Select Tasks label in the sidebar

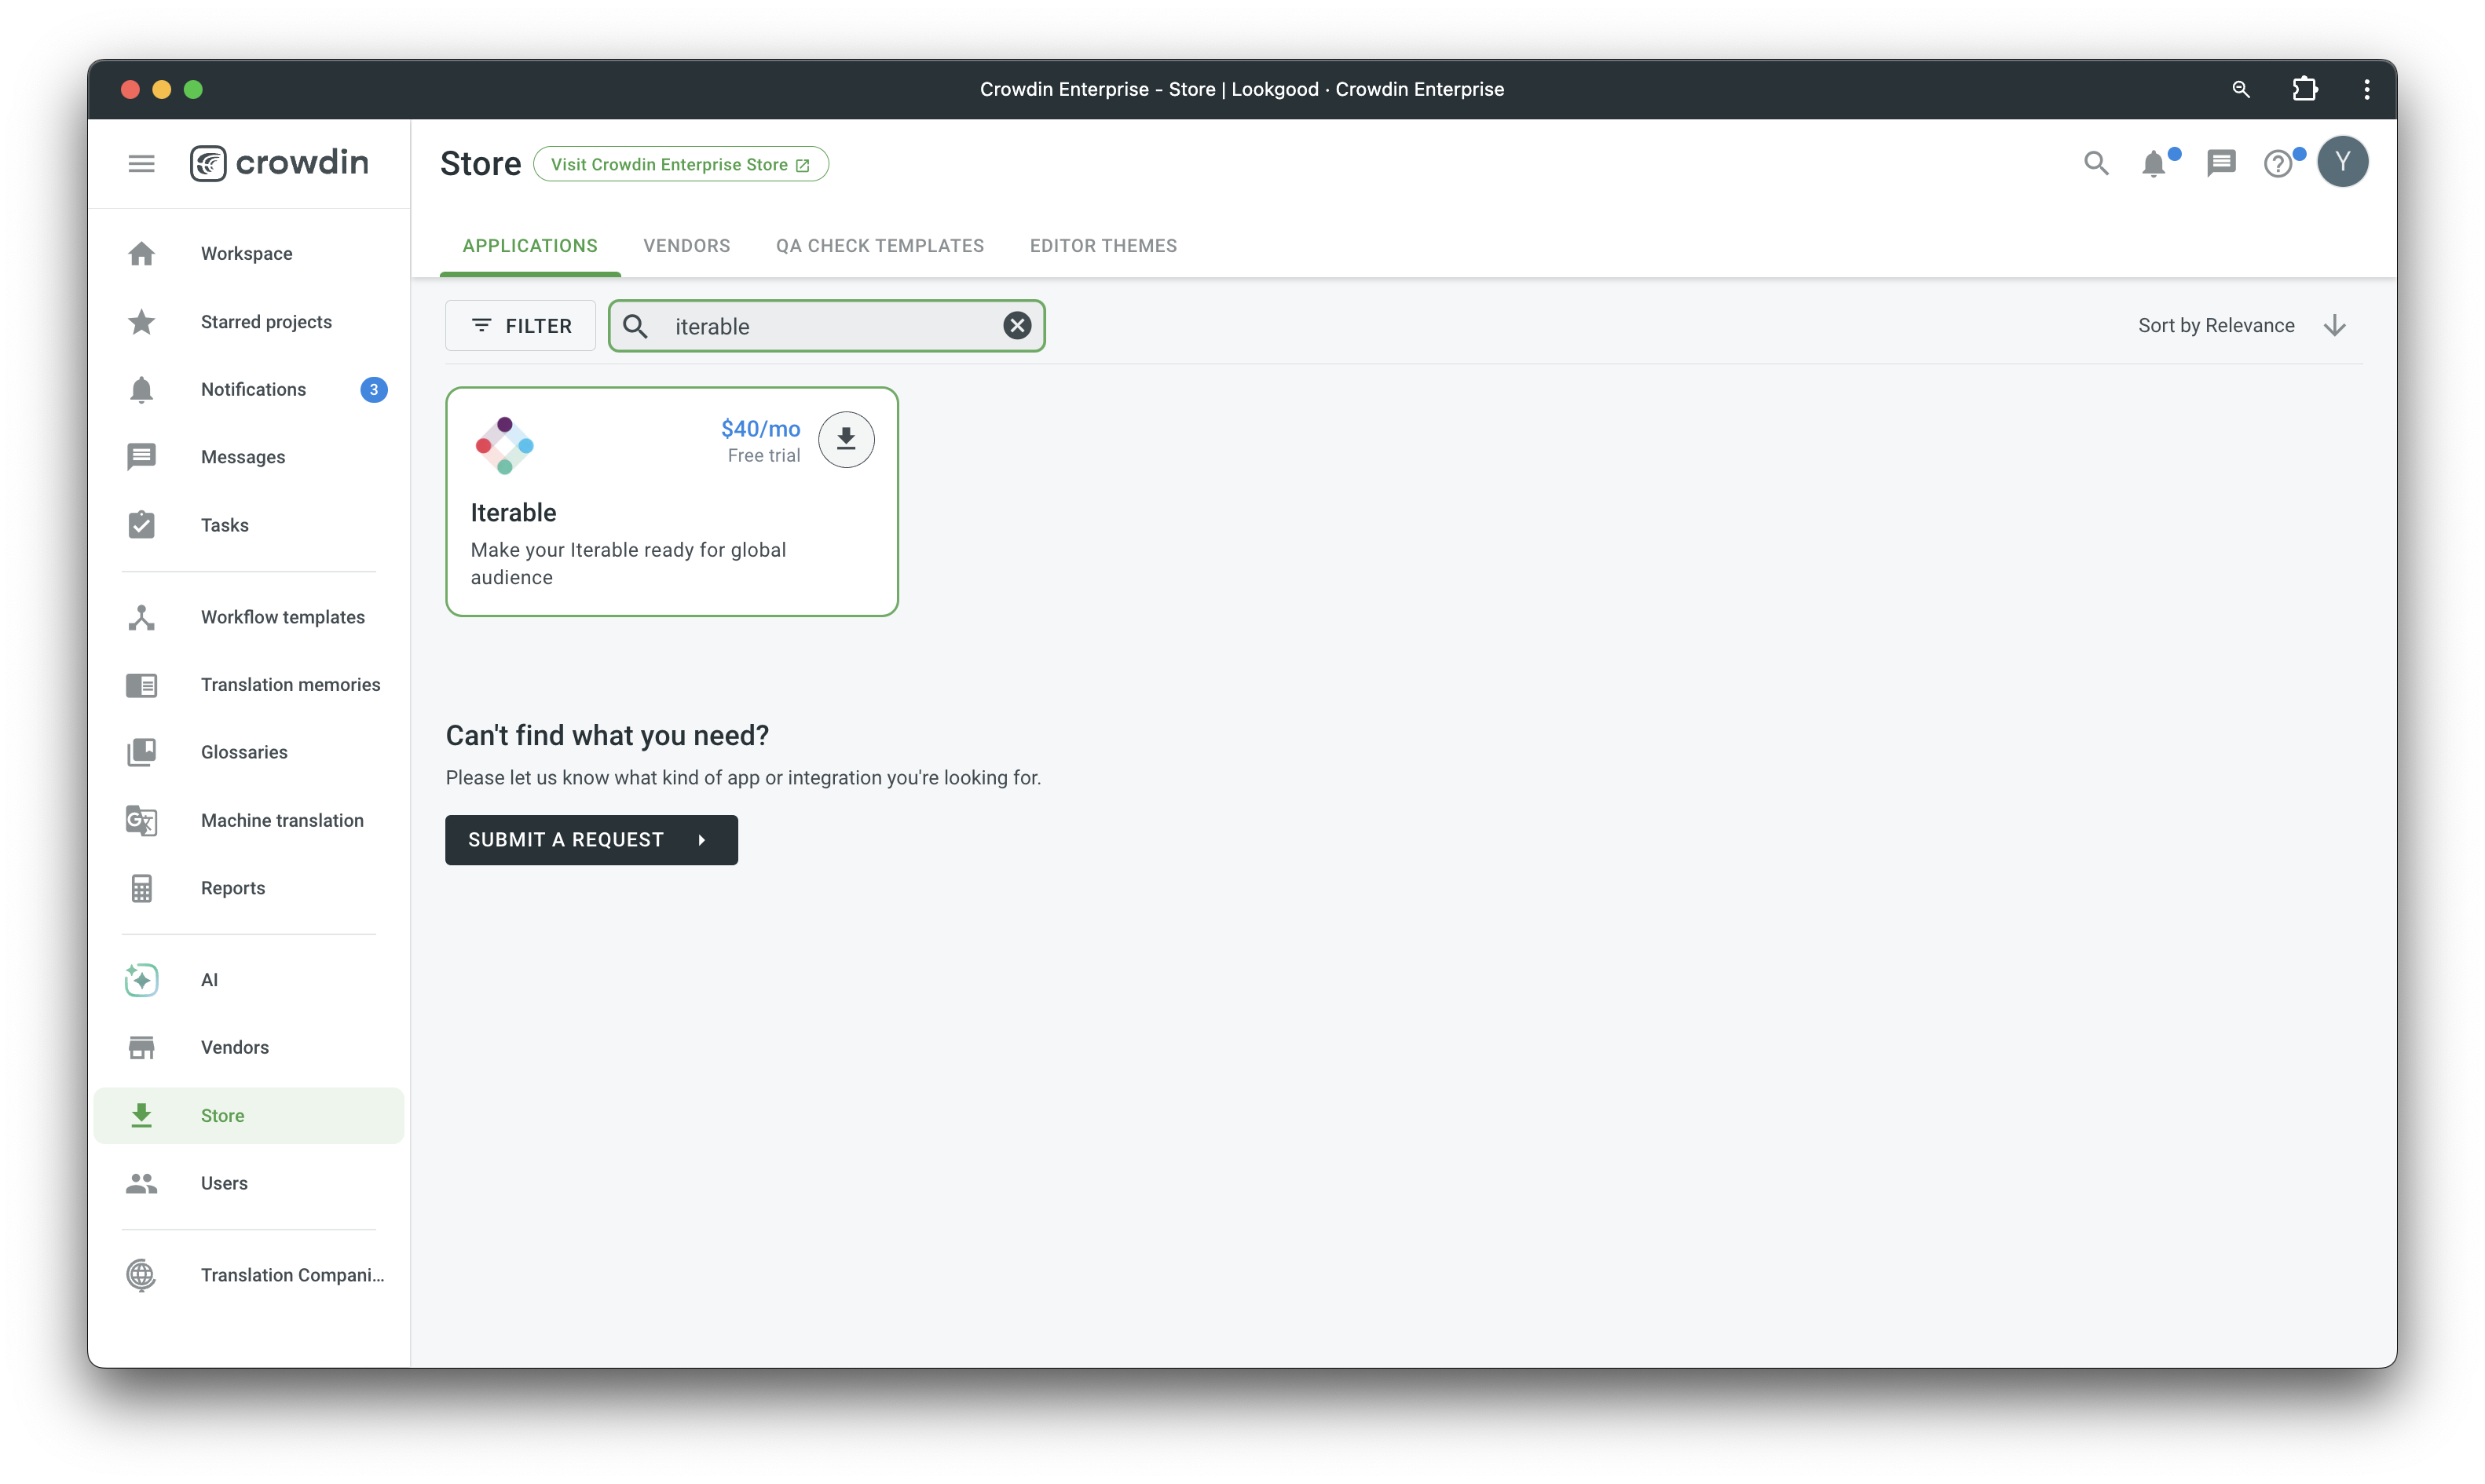pos(225,525)
